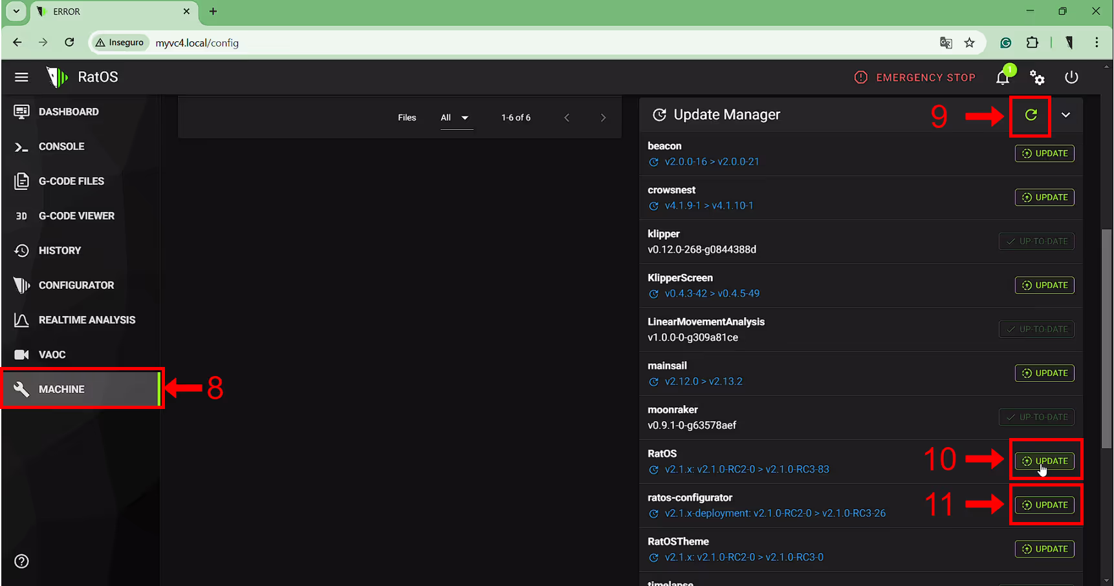Open the notifications bell
1114x586 pixels.
(x=1003, y=77)
